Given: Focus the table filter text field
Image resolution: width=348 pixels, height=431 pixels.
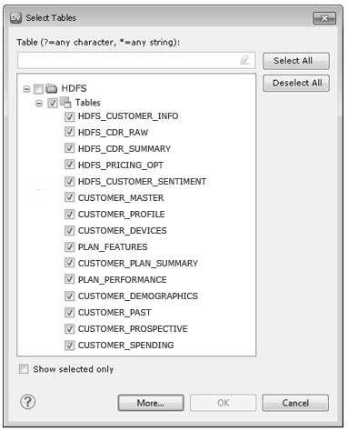Looking at the screenshot, I should pos(136,60).
